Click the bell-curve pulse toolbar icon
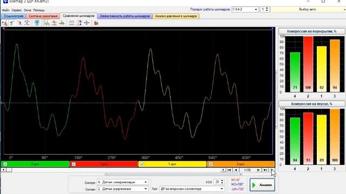Screen dimensions: 346x194 (27, 23)
